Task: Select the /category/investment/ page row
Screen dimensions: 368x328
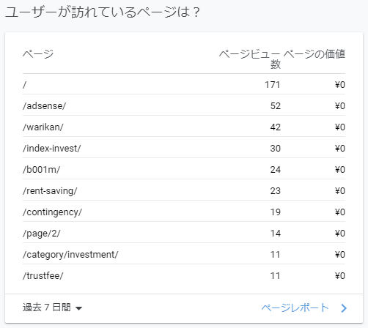Action: [x=184, y=254]
